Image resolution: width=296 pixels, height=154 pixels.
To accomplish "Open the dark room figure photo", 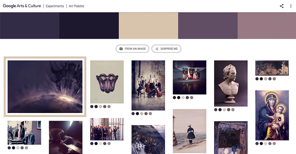I will 65,137.
